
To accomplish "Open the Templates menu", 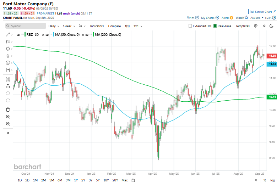I will pyautogui.click(x=243, y=26).
